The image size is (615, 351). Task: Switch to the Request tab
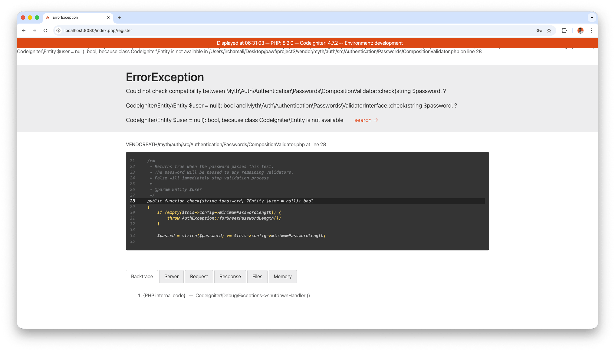click(199, 276)
